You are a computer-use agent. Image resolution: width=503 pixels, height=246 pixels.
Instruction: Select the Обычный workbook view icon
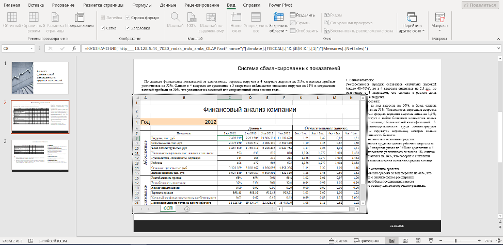tap(12, 18)
